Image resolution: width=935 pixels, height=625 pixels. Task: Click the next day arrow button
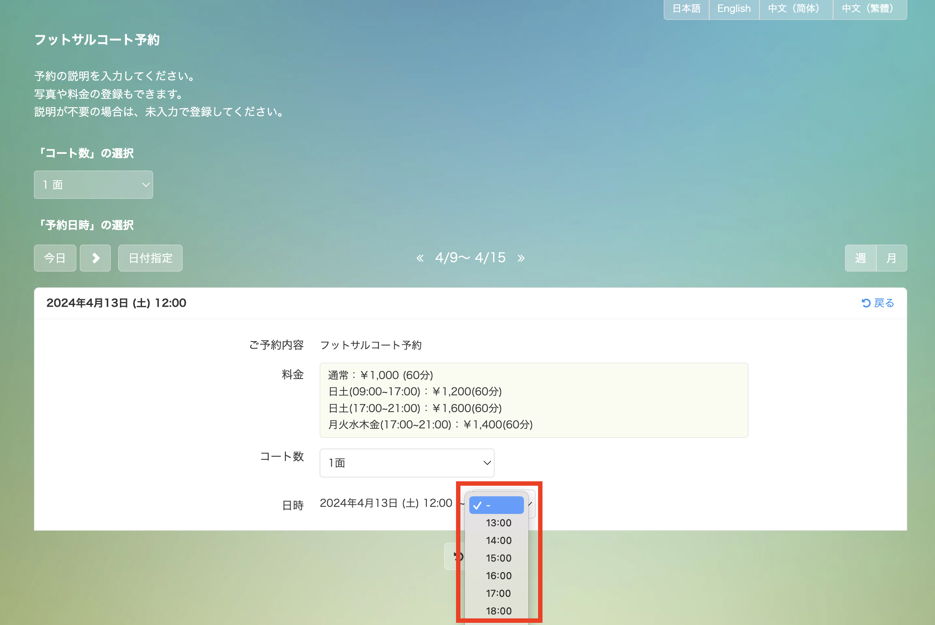[x=95, y=258]
